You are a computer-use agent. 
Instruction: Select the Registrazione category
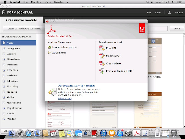(18, 108)
